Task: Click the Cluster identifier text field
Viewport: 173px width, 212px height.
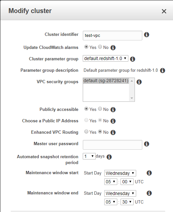Action: pyautogui.click(x=112, y=36)
